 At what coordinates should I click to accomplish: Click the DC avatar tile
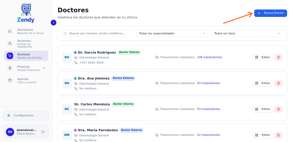tap(67, 109)
